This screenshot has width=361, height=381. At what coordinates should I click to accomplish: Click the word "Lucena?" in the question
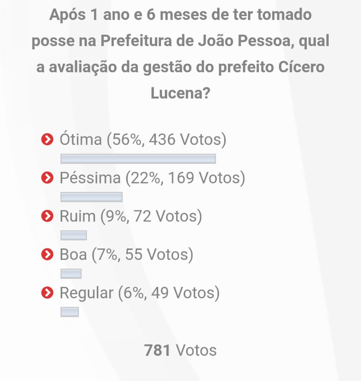[x=180, y=93]
